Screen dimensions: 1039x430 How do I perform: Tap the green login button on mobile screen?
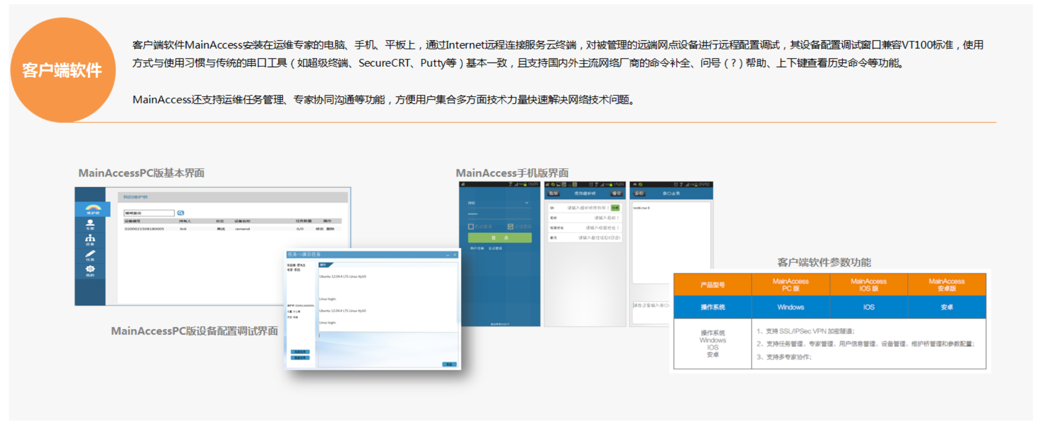[x=499, y=238]
